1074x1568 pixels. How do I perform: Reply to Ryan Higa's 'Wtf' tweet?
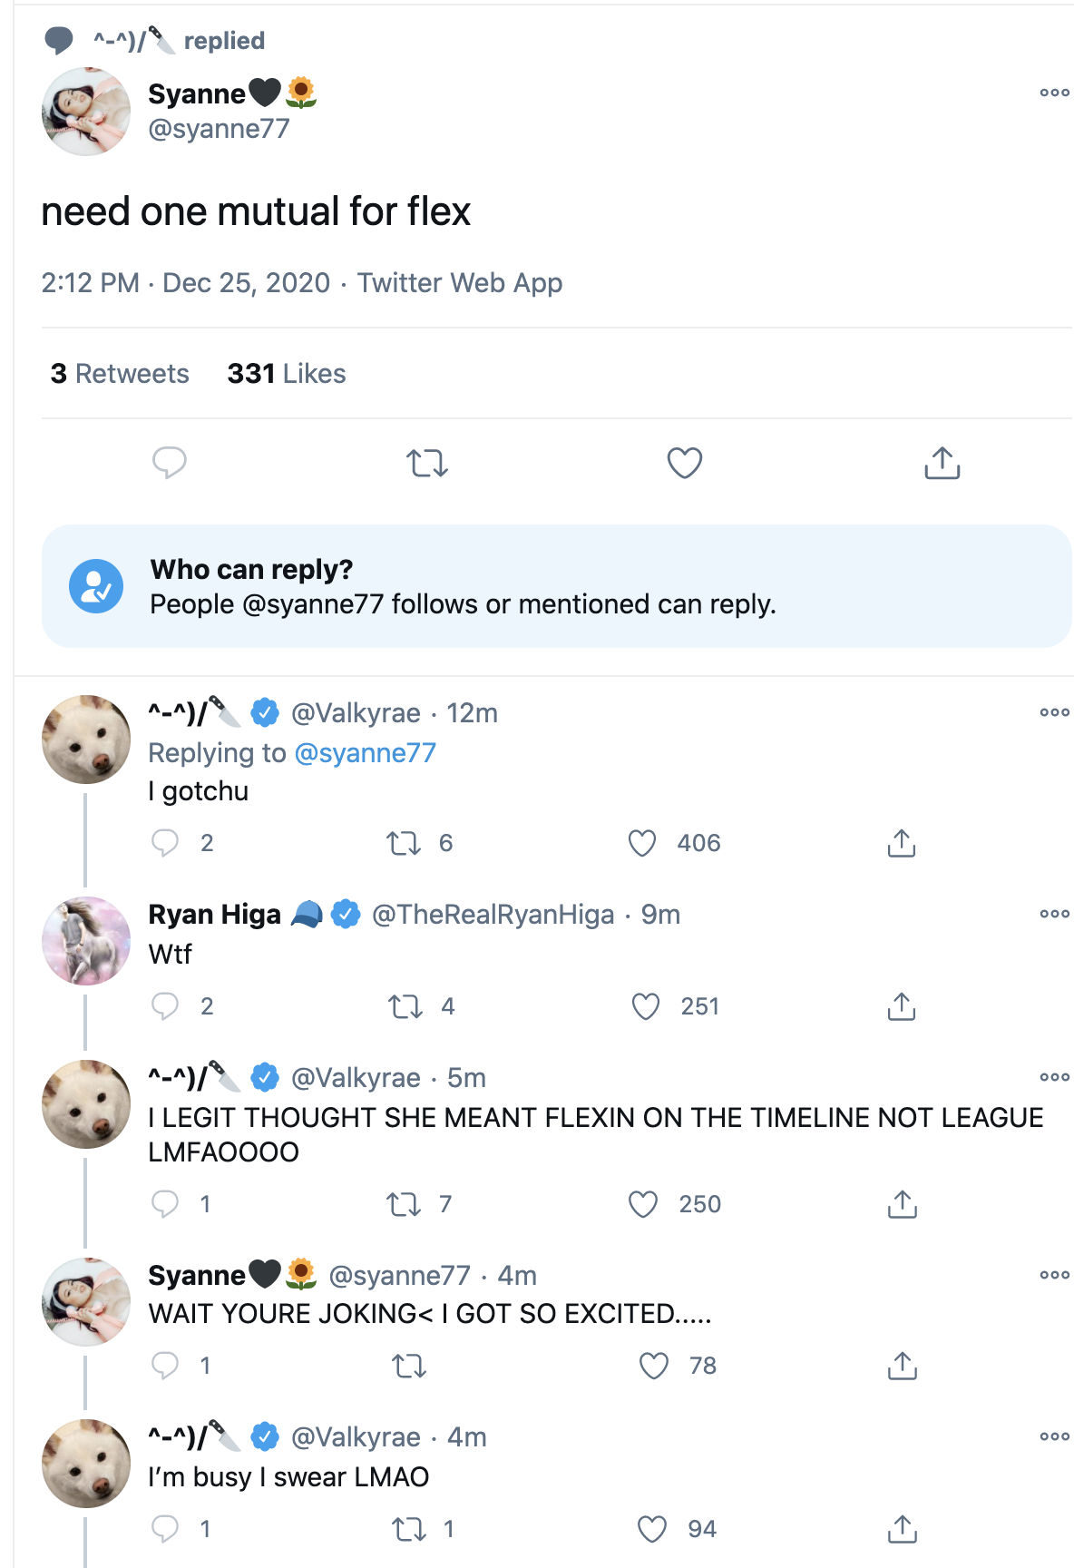[165, 1005]
